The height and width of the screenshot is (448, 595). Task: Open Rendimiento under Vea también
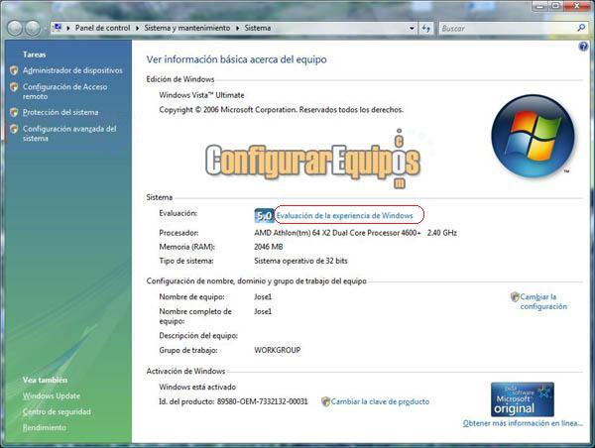pyautogui.click(x=45, y=427)
